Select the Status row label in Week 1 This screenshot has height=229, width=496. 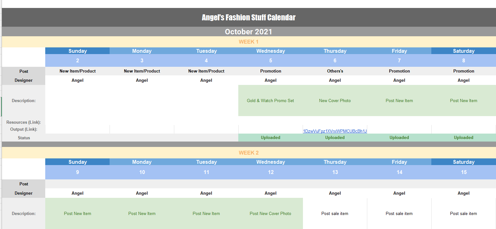click(x=24, y=138)
